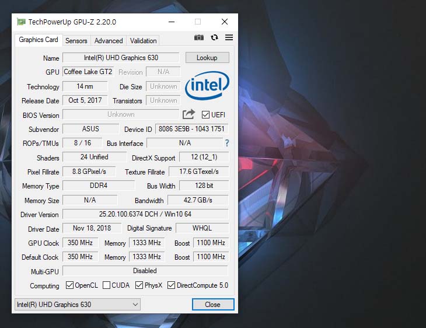Click the Close button
The width and height of the screenshot is (426, 328).
(x=213, y=304)
